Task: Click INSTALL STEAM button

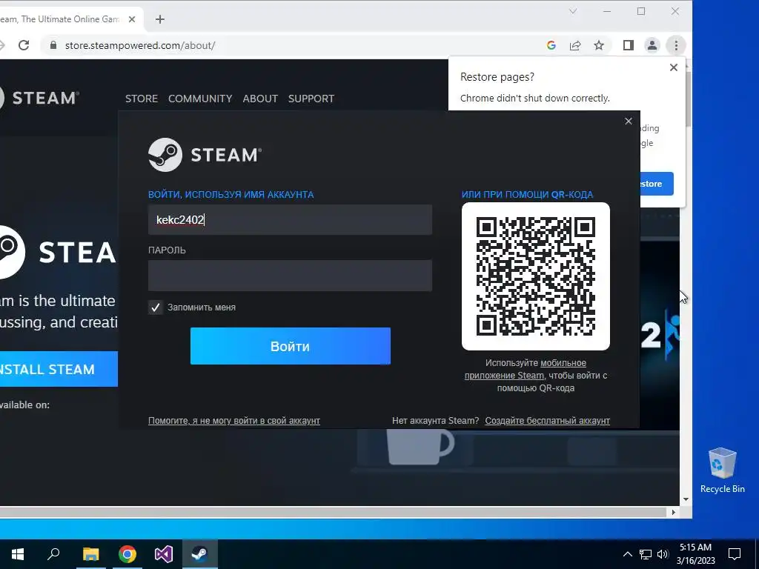Action: [x=59, y=369]
